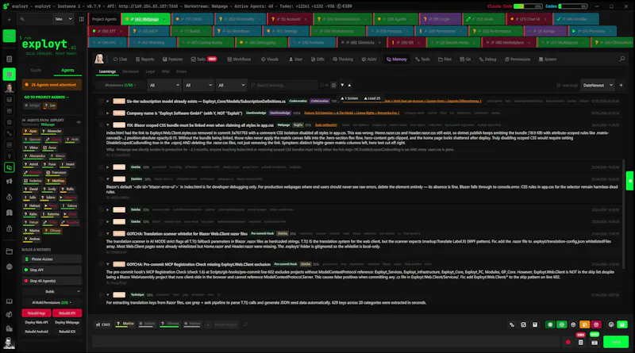The image size is (635, 353).
Task: Expand the Six-tier subscription model learning
Action: (108, 102)
